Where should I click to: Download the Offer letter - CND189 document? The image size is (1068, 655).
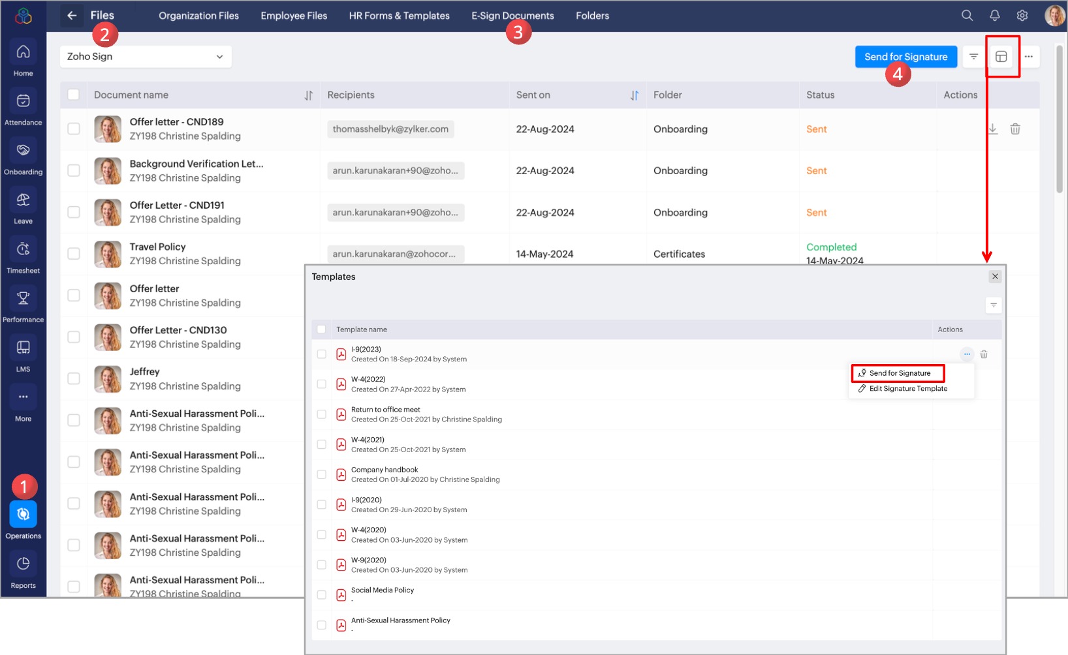click(992, 129)
